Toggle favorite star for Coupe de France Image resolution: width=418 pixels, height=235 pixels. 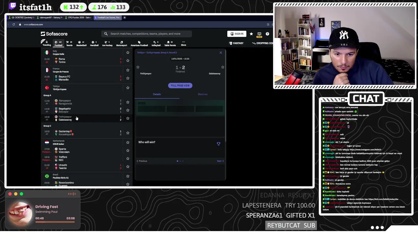[x=128, y=70]
